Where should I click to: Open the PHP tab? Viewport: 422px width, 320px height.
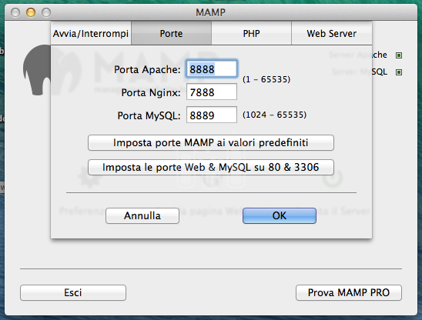pos(251,33)
